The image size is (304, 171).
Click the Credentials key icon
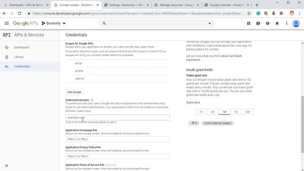pos(7,66)
